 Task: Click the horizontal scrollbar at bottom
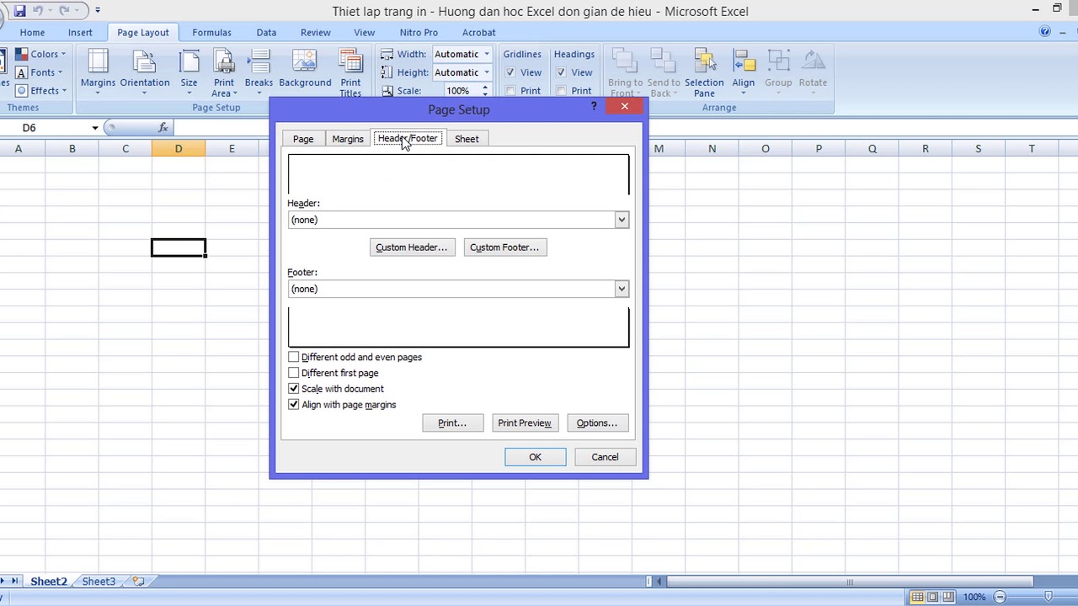[850, 582]
